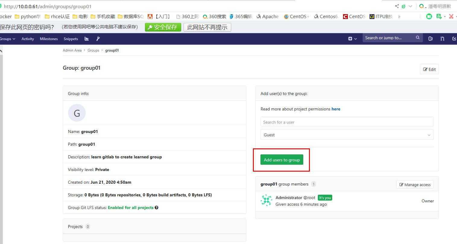Open the 360搜索 bookmark
The width and height of the screenshot is (457, 244).
(x=214, y=17)
